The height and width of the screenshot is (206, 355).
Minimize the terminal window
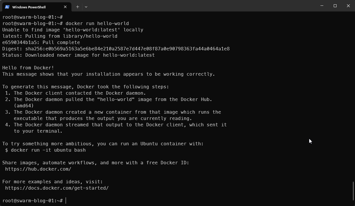(322, 6)
